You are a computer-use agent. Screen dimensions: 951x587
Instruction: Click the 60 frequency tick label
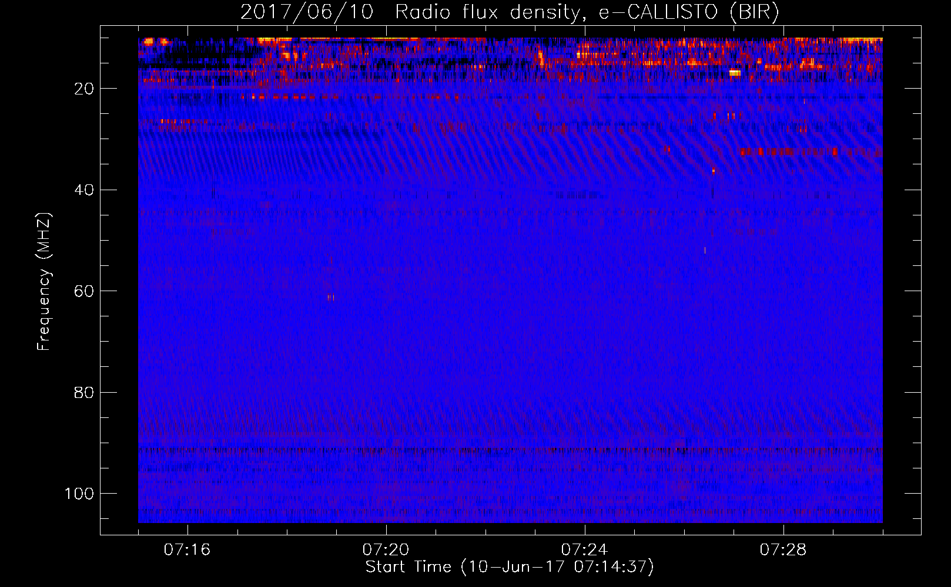[84, 291]
